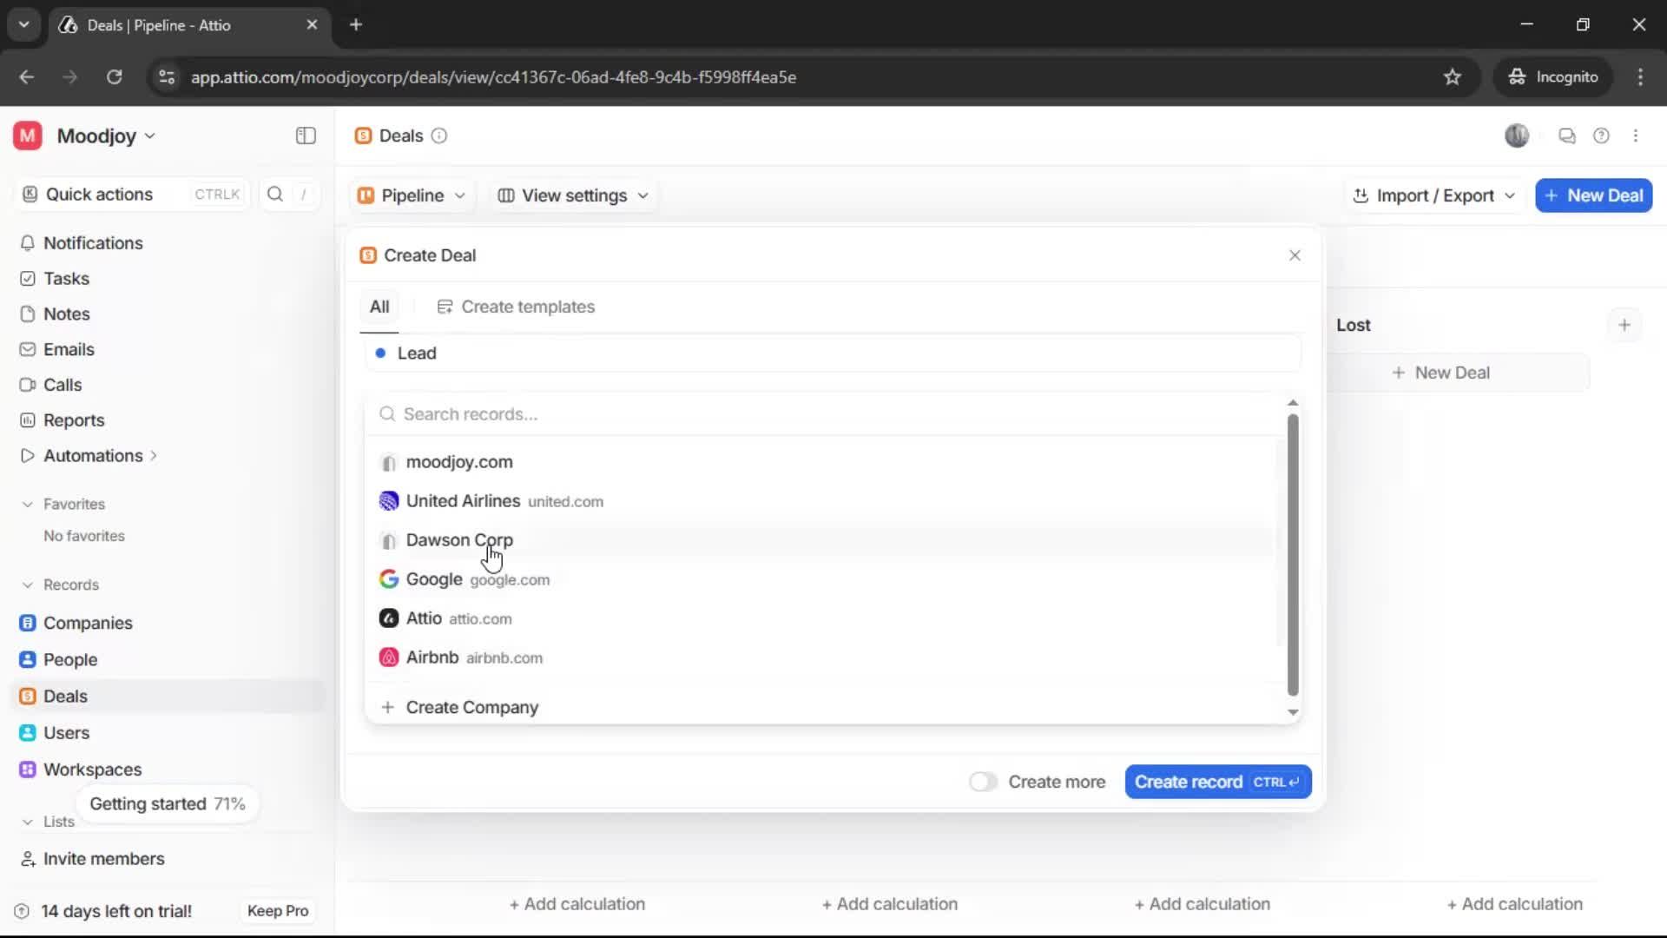Viewport: 1667px width, 938px height.
Task: Enable the Create more toggle
Action: pyautogui.click(x=982, y=782)
